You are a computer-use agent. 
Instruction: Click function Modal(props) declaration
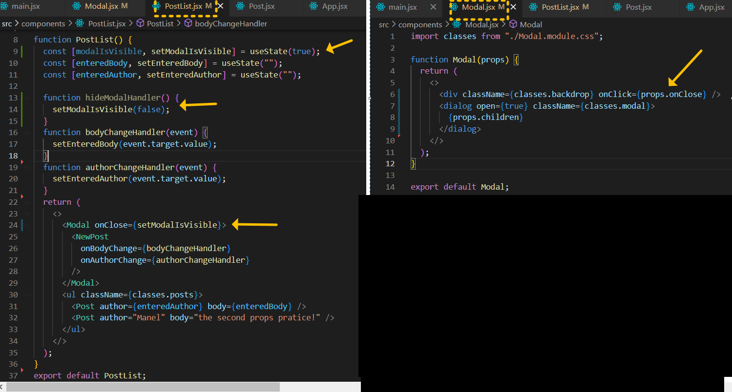click(460, 59)
